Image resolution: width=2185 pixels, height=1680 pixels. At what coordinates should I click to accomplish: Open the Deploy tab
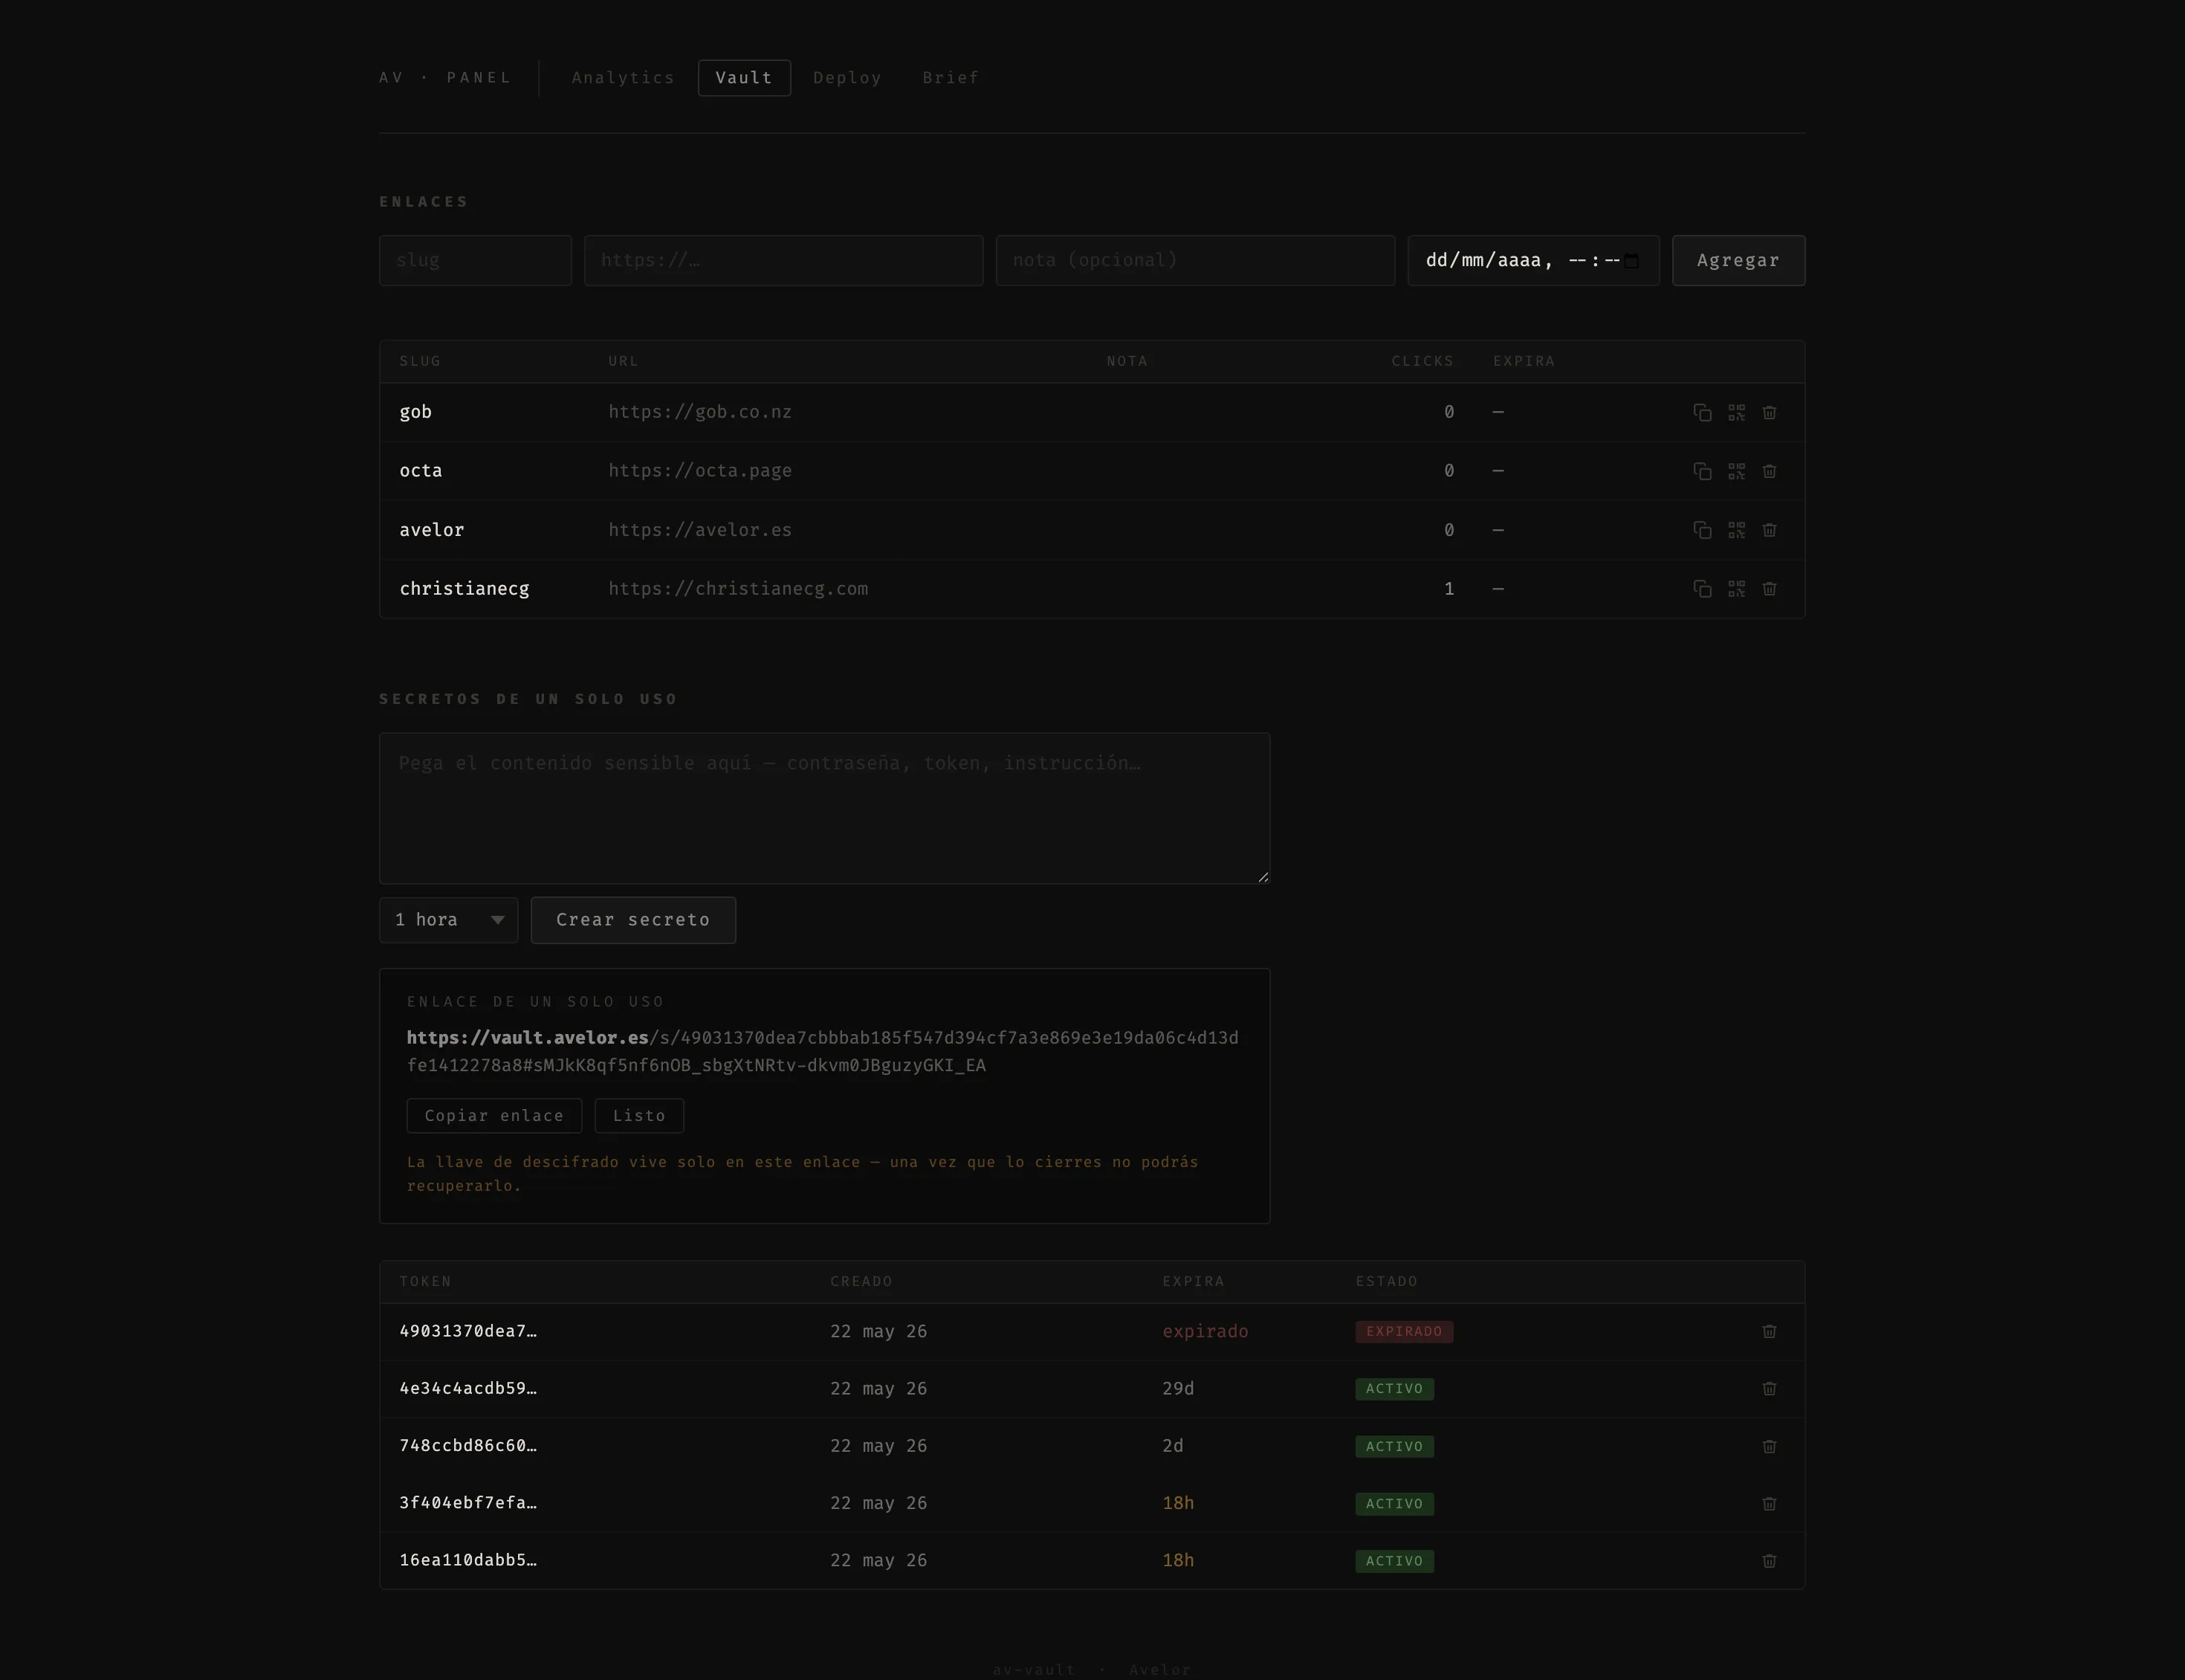click(x=847, y=78)
